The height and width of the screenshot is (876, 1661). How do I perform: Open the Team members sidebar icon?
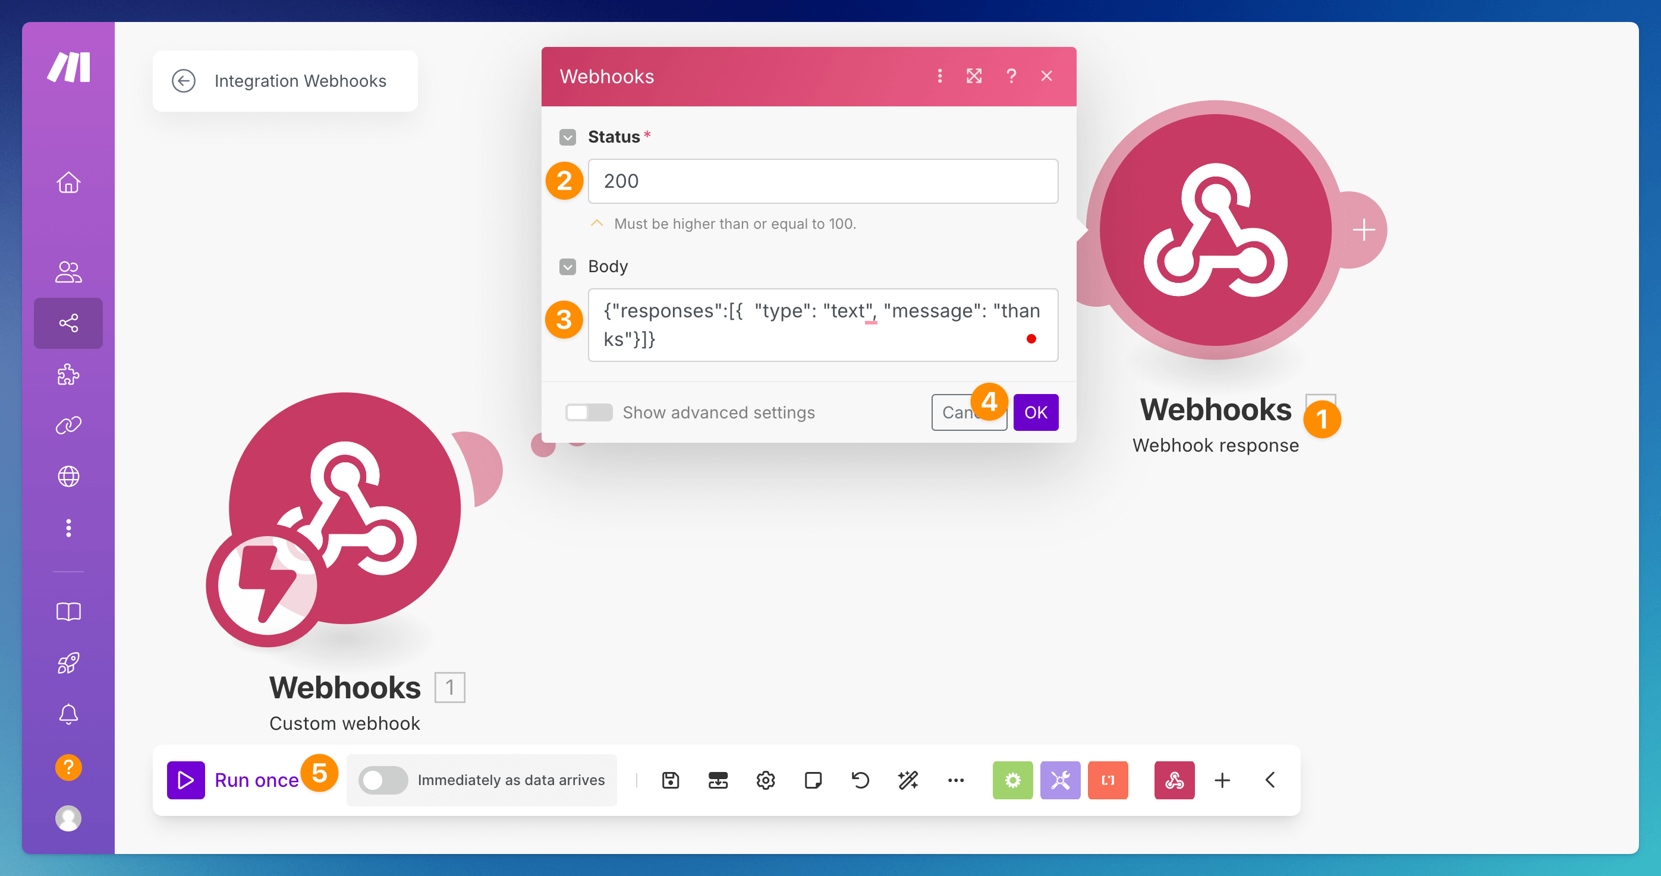[68, 272]
